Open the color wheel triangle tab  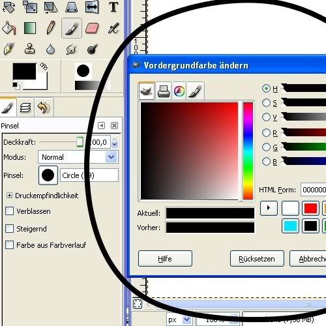coord(179,91)
